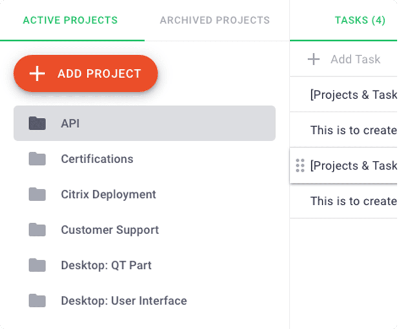Click the drag handle beside the highlighted task
Screen dimensions: 399x330
pyautogui.click(x=300, y=165)
